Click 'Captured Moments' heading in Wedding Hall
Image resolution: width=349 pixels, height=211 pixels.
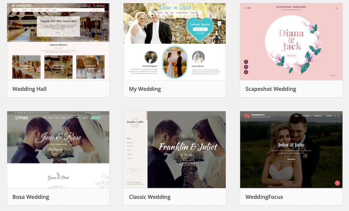click(x=58, y=45)
